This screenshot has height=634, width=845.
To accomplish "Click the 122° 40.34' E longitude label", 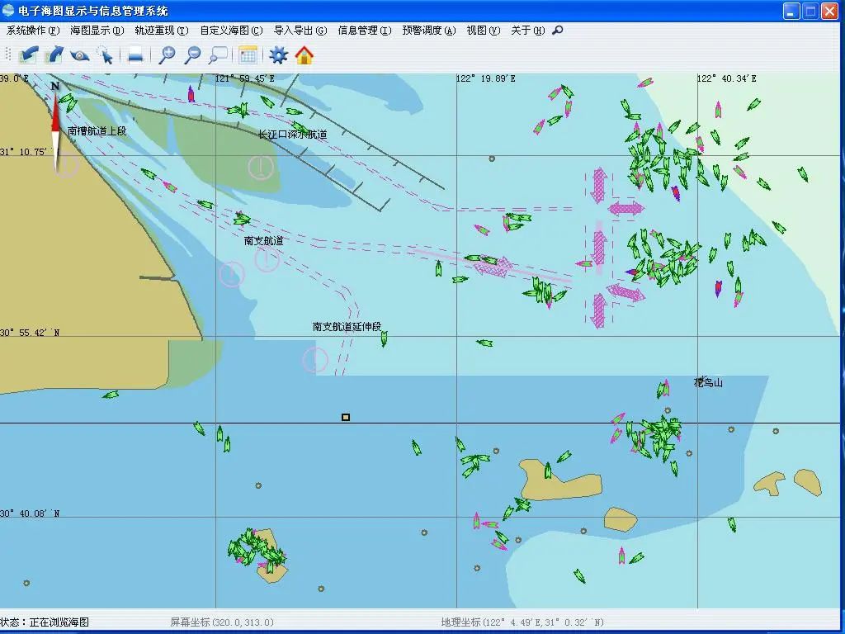I will pyautogui.click(x=727, y=78).
